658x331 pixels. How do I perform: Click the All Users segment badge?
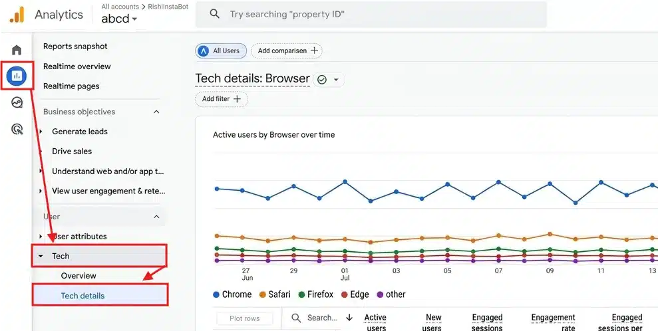click(x=221, y=51)
